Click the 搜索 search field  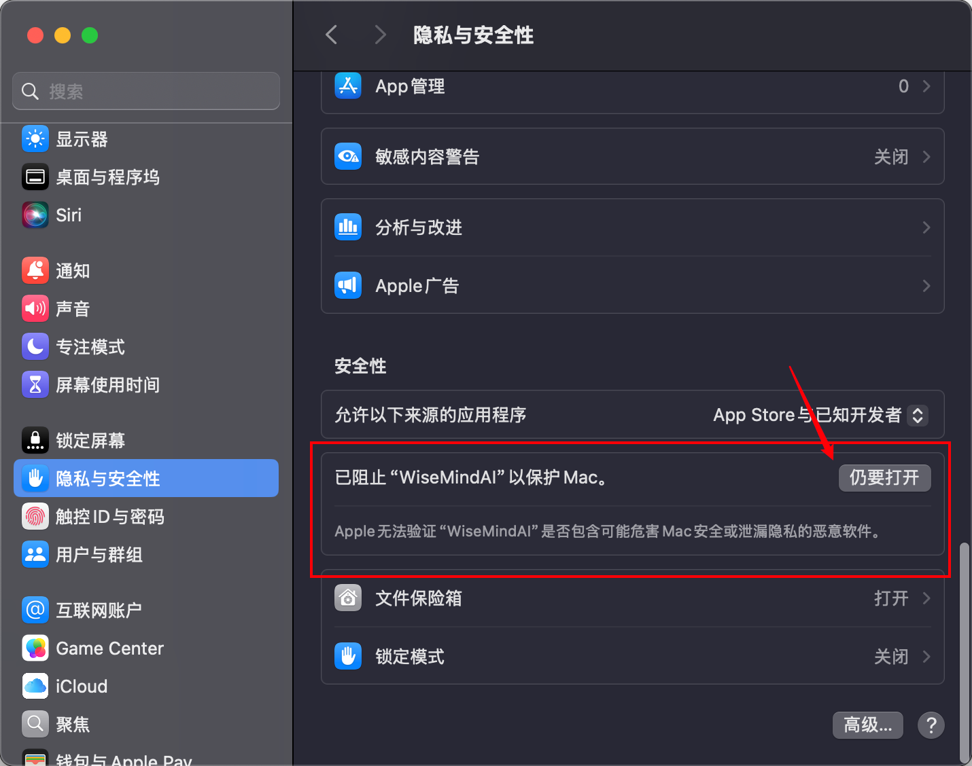coord(145,90)
